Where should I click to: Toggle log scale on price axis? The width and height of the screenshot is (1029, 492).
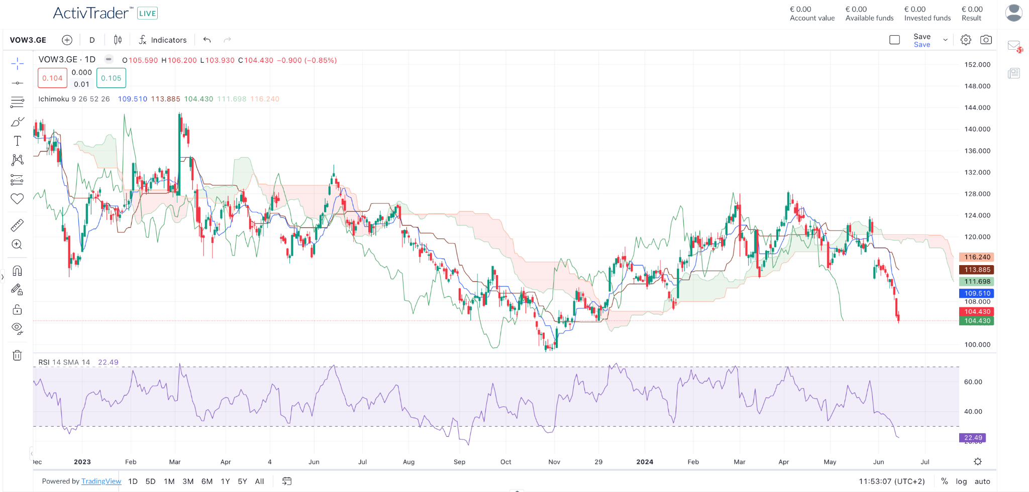click(961, 481)
